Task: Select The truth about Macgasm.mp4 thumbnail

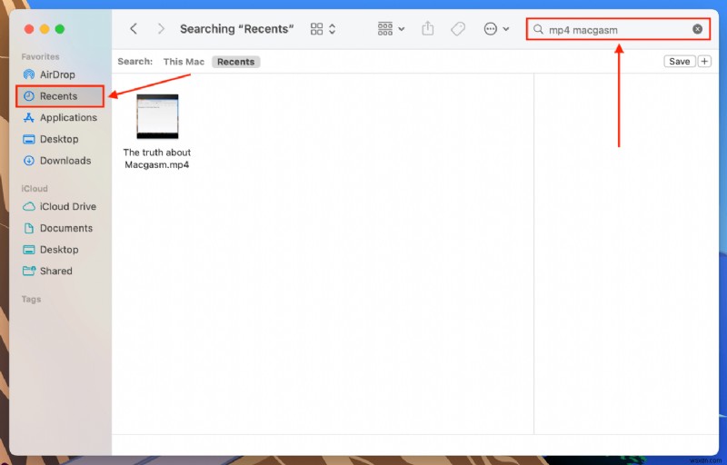Action: click(x=157, y=116)
